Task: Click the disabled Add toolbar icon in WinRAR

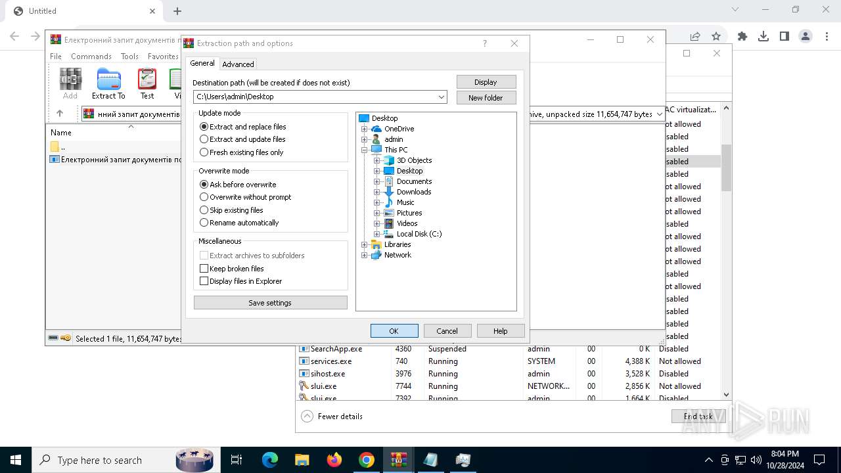Action: pos(70,84)
